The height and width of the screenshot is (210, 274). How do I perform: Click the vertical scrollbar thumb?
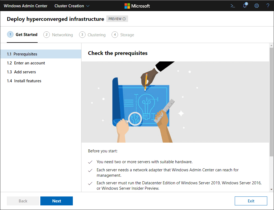click(x=271, y=102)
